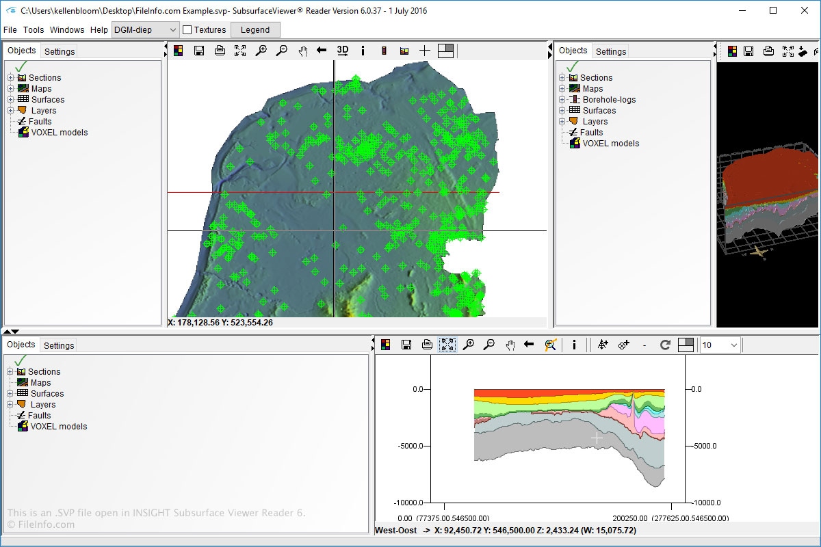Expand Maps in top-left Objects tree

pos(11,88)
